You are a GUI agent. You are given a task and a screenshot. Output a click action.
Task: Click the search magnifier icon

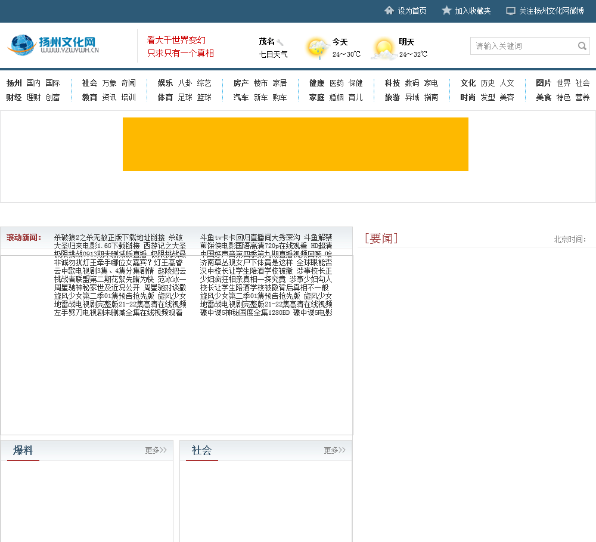(x=582, y=46)
